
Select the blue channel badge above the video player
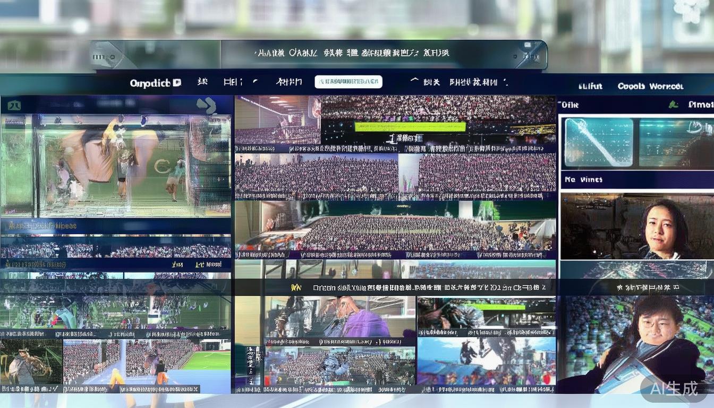(14, 105)
